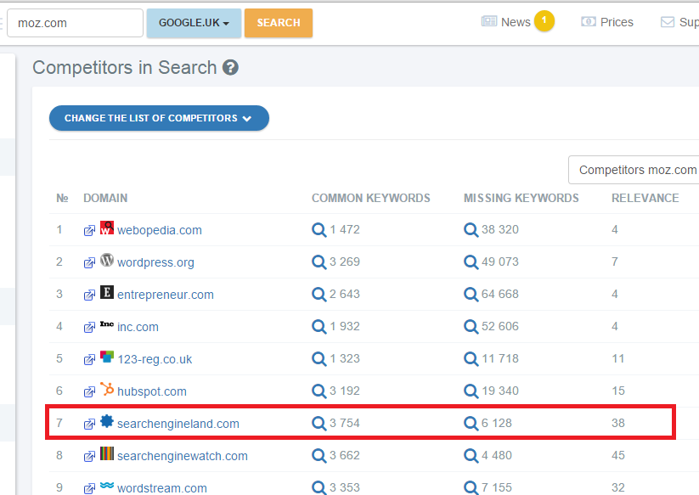
Task: View missing keywords magnifier for webopedia.com
Action: point(471,230)
